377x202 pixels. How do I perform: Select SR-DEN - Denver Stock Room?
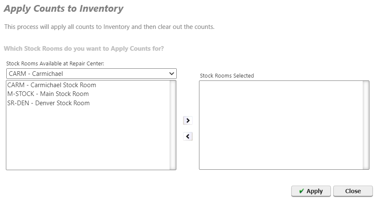(49, 103)
